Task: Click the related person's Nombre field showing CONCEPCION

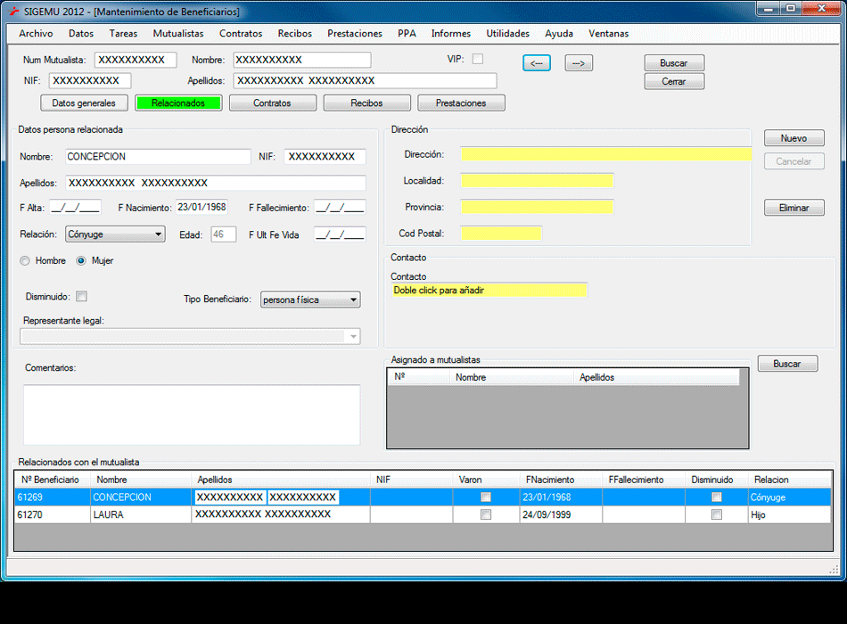Action: 159,157
